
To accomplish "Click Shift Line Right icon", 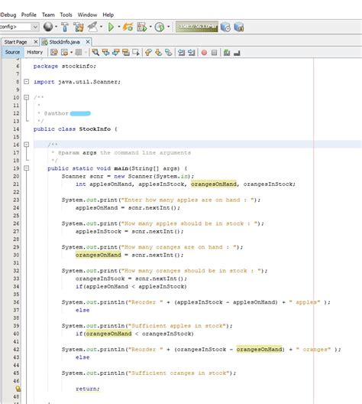I will click(191, 53).
